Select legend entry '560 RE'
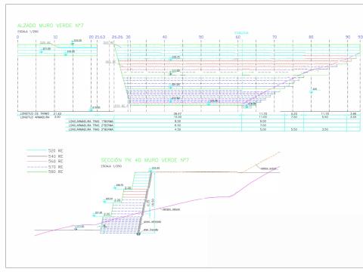This screenshot has height=272, width=363. click(x=55, y=161)
